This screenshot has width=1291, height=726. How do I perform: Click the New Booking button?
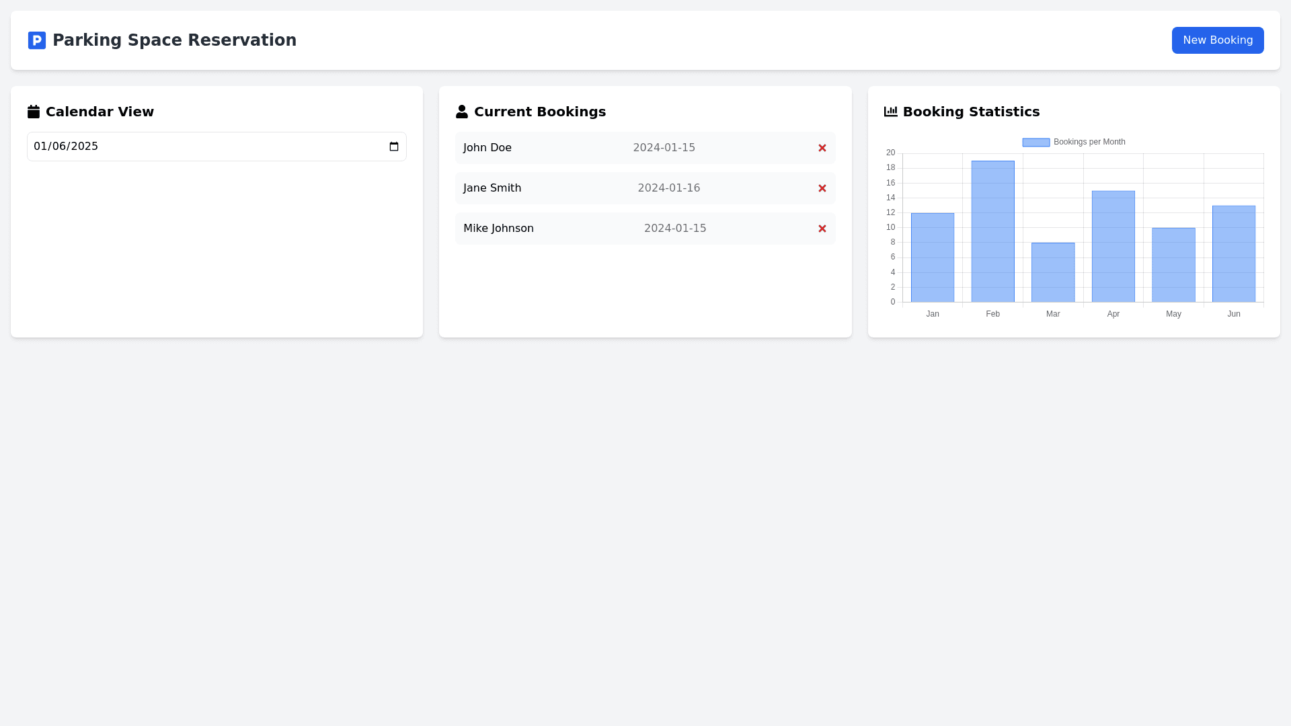(x=1217, y=40)
